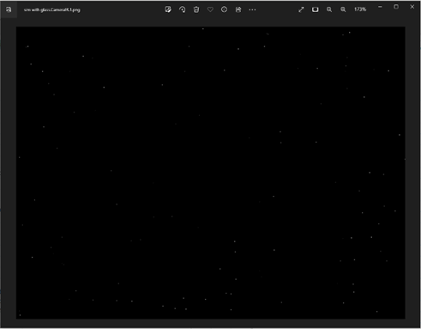The width and height of the screenshot is (421, 329).
Task: Zoom out with the minus magnifier
Action: click(x=329, y=9)
